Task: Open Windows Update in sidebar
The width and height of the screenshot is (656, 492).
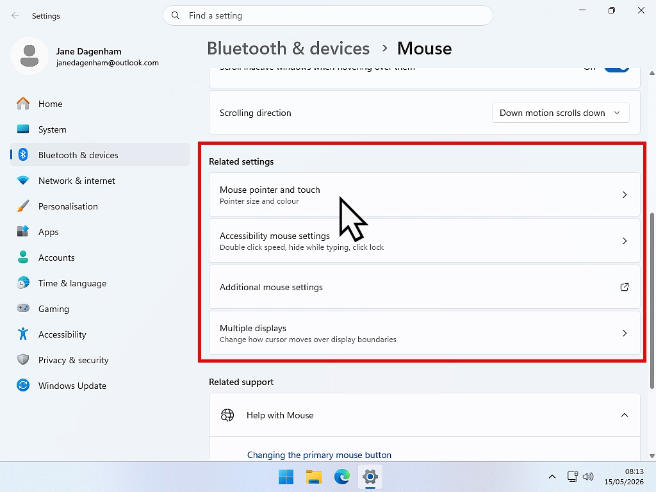Action: (x=99, y=385)
